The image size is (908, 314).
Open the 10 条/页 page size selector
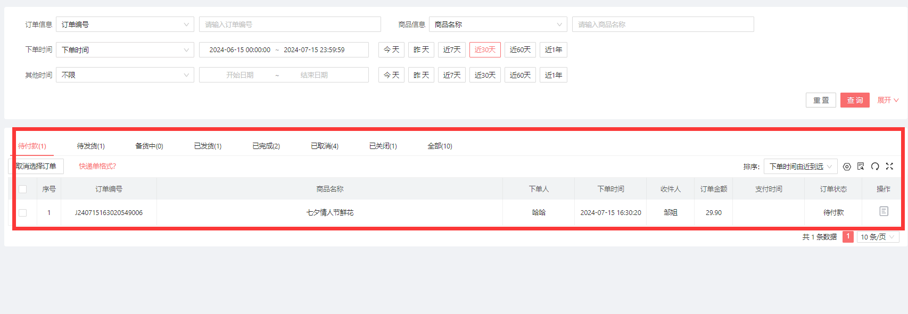878,237
